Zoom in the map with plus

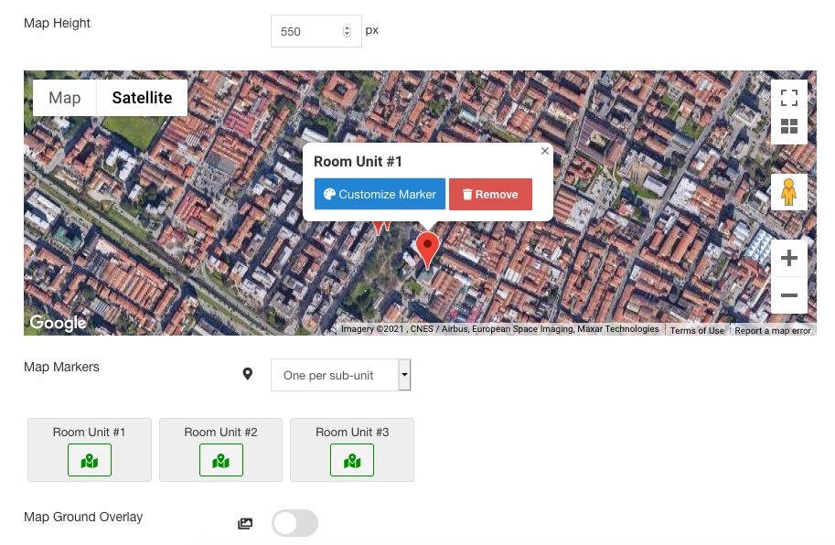point(788,259)
